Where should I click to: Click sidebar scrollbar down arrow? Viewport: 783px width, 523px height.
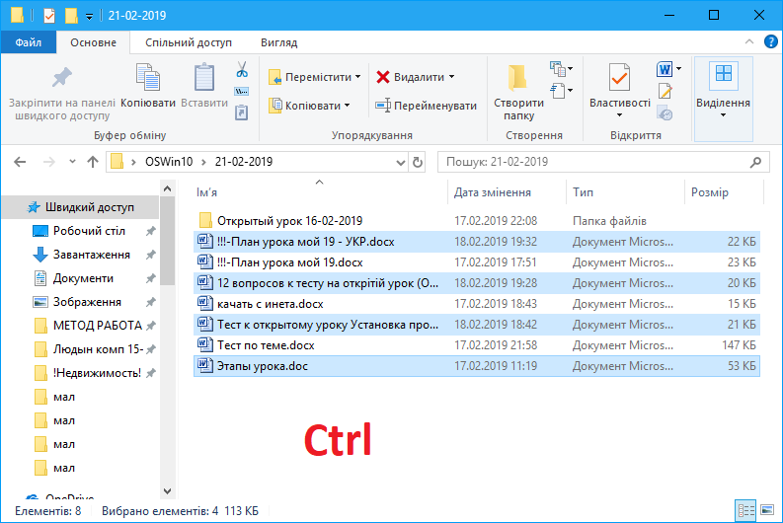click(167, 491)
